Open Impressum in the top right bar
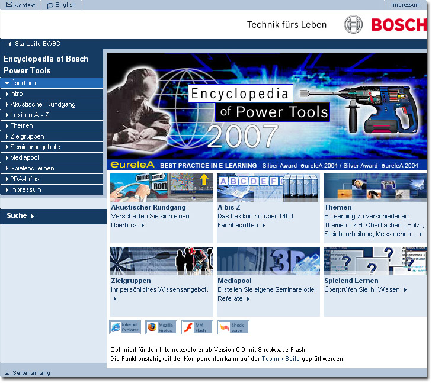This screenshot has width=432, height=383. pos(405,5)
